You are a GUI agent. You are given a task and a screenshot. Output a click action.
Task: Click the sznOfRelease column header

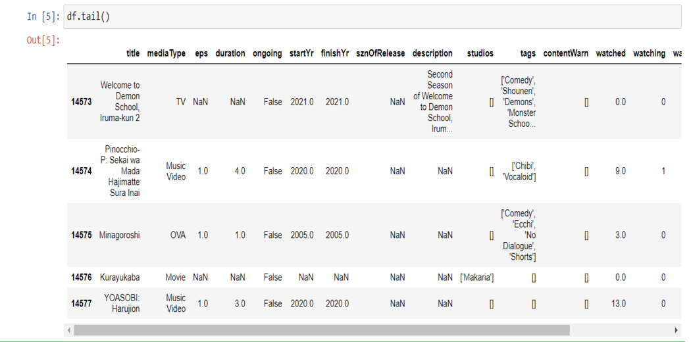point(381,53)
